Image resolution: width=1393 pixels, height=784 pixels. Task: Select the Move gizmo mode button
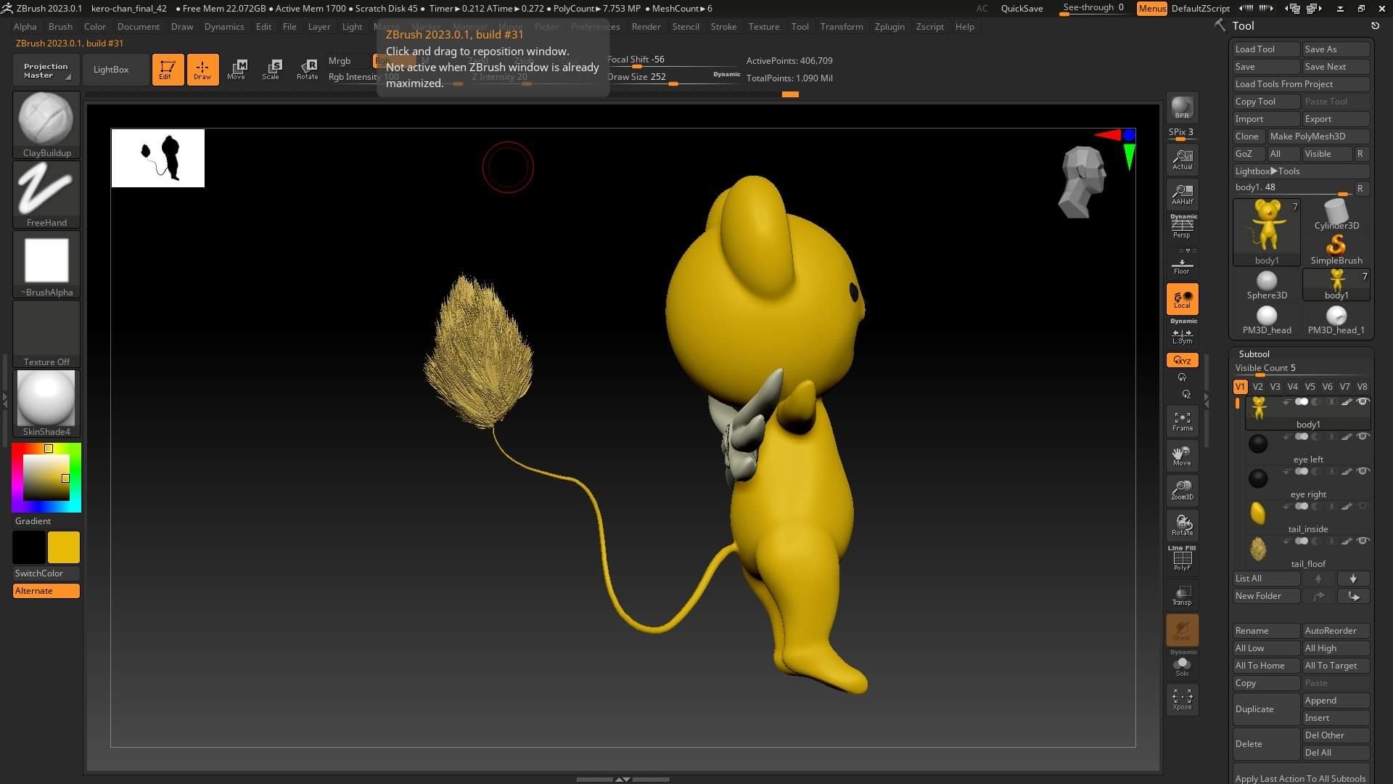(x=237, y=69)
